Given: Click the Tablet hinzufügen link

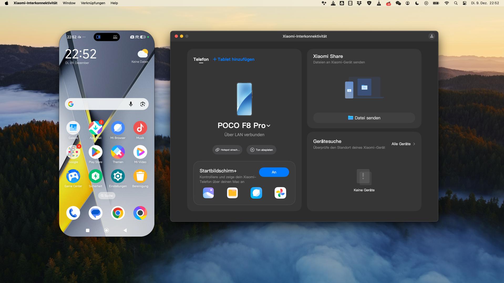Looking at the screenshot, I should tap(234, 59).
